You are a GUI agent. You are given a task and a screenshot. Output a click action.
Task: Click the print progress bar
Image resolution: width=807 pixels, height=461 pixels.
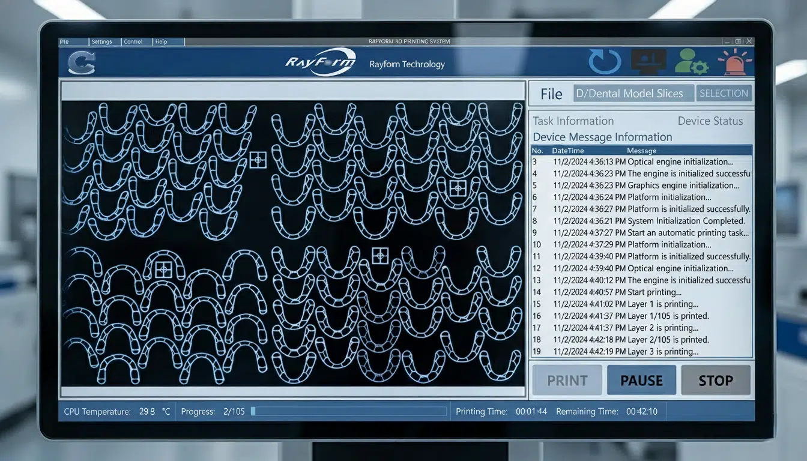(x=348, y=411)
